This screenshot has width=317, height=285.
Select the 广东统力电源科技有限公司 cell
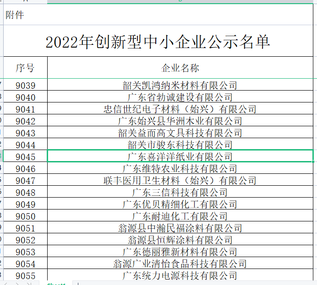(x=180, y=275)
